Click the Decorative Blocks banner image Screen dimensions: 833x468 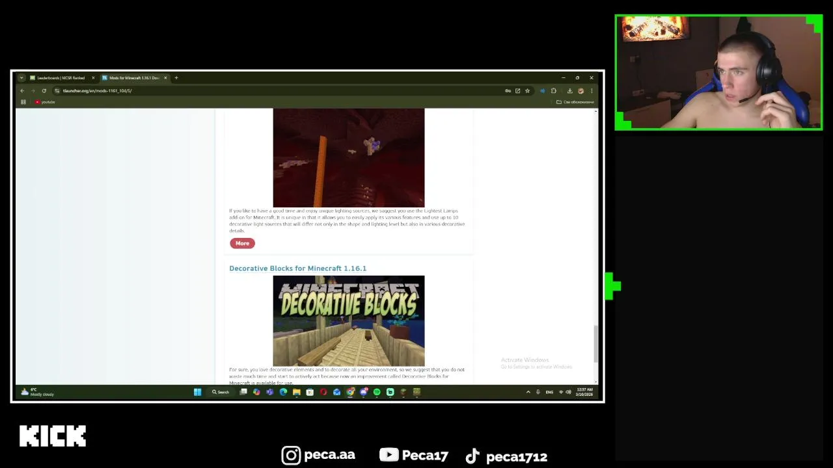coord(349,321)
